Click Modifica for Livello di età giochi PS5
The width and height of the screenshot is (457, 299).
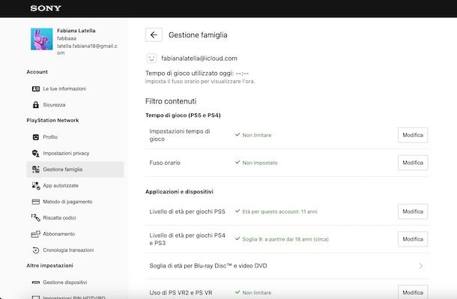coord(413,211)
